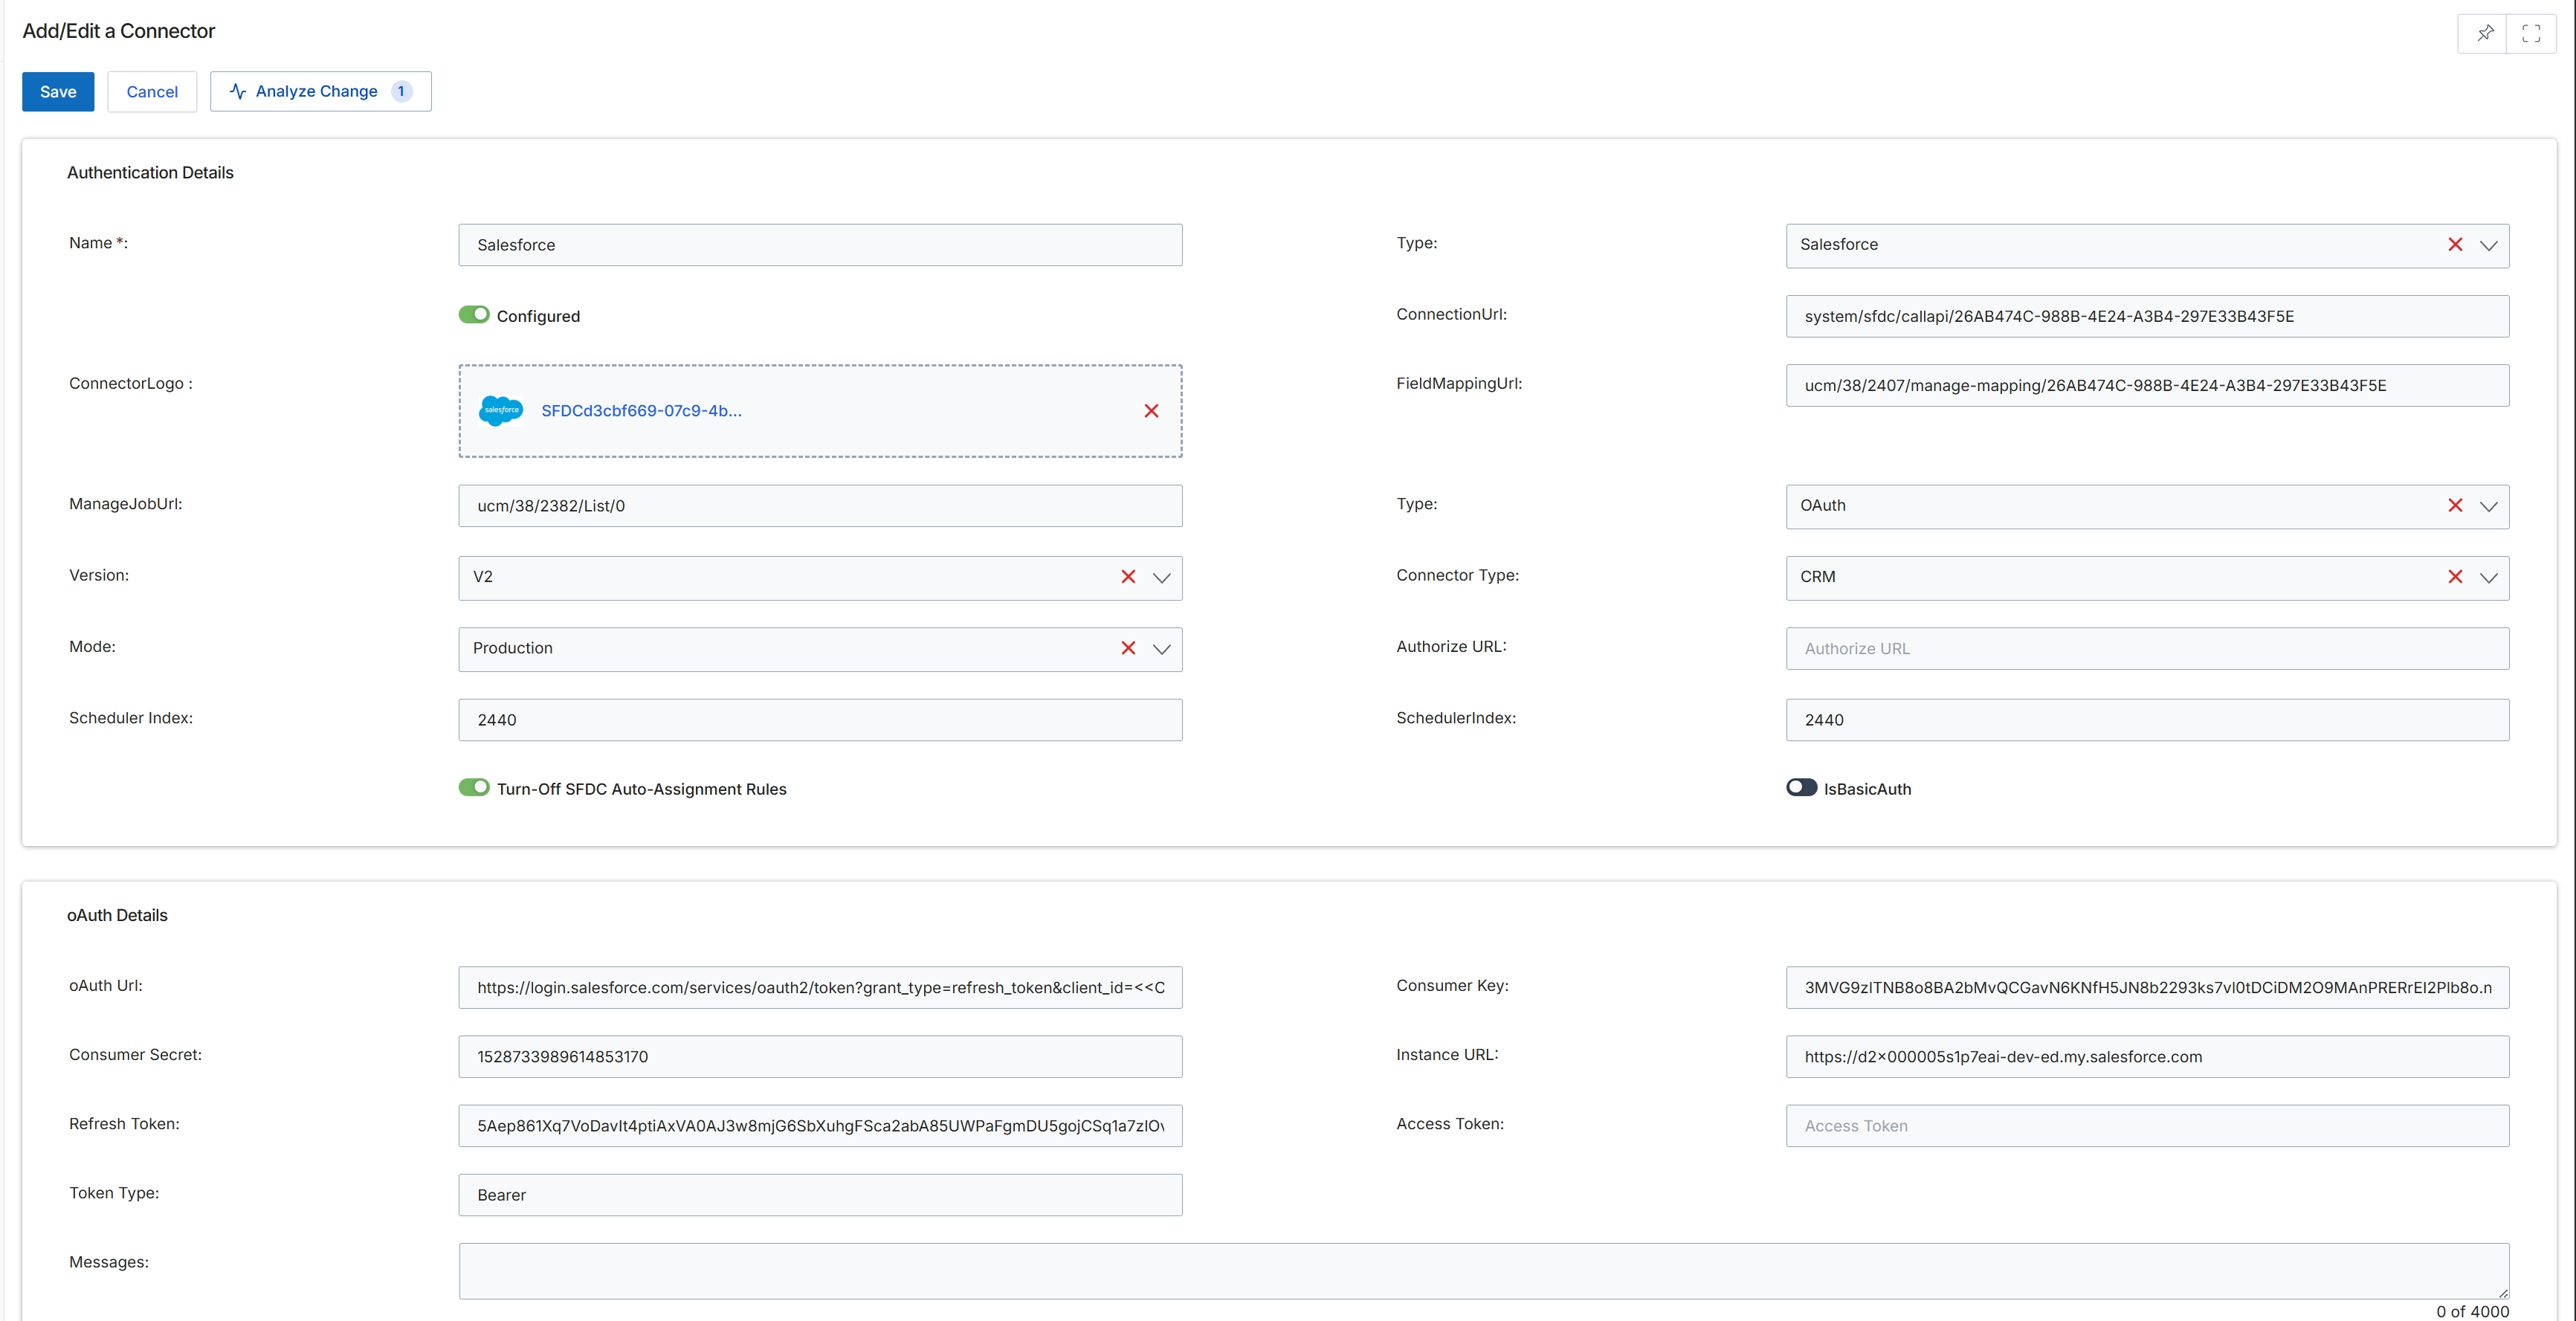This screenshot has height=1321, width=2576.
Task: Click the ManageJobUrl input field
Action: tap(820, 506)
